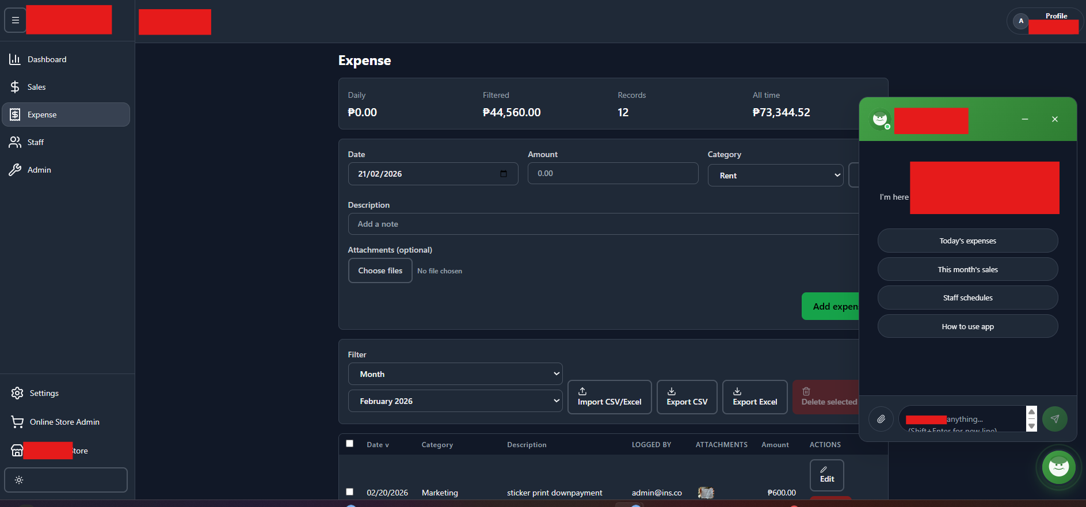Open the February 2026 period dropdown
Image resolution: width=1086 pixels, height=507 pixels.
click(x=455, y=401)
